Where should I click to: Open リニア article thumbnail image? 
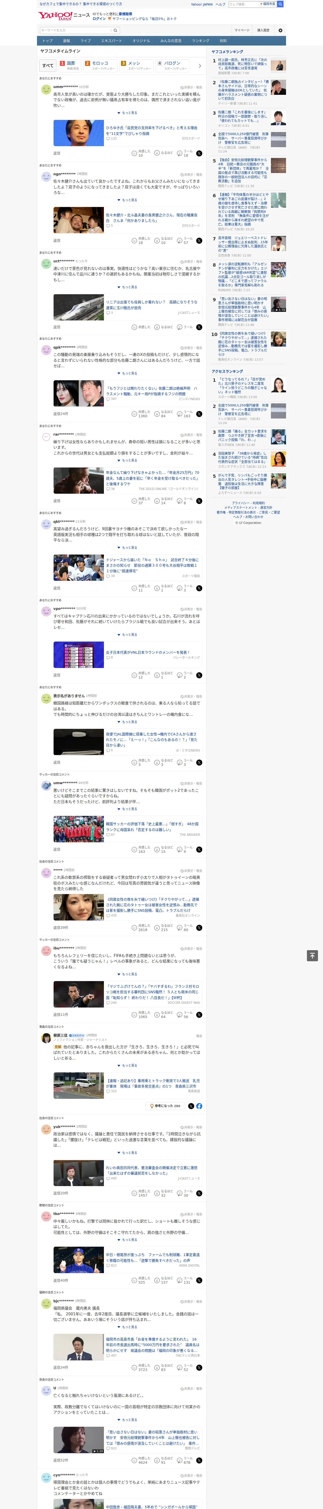(x=78, y=308)
